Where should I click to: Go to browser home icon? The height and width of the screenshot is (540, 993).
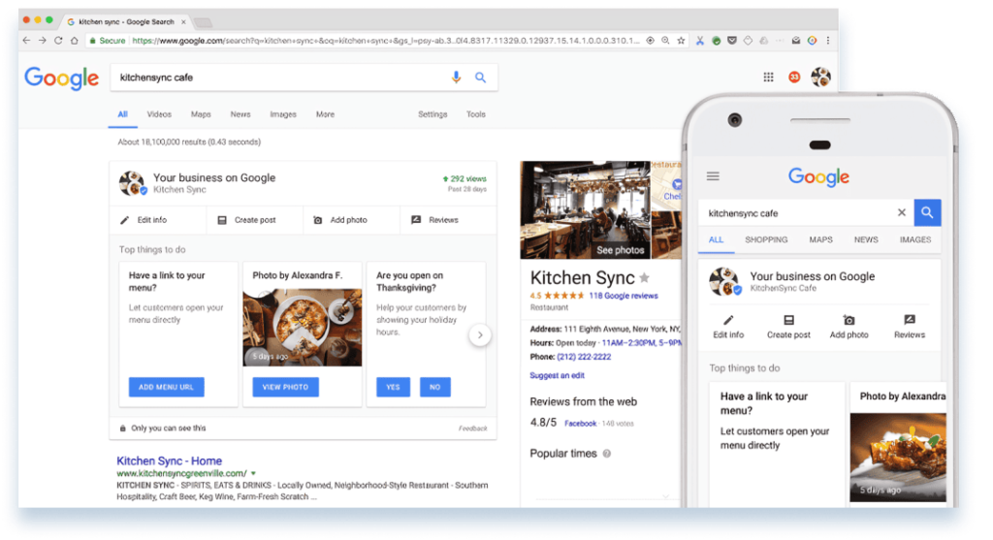74,40
